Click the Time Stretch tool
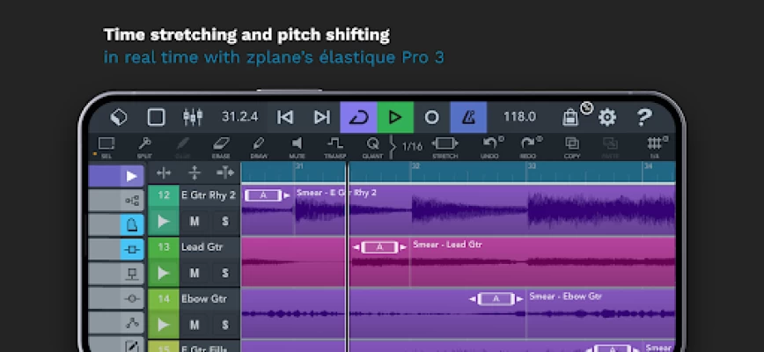This screenshot has height=352, width=764. pos(445,145)
